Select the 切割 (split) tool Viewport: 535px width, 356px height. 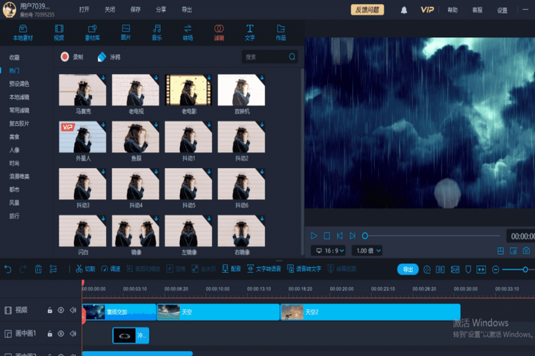85,268
